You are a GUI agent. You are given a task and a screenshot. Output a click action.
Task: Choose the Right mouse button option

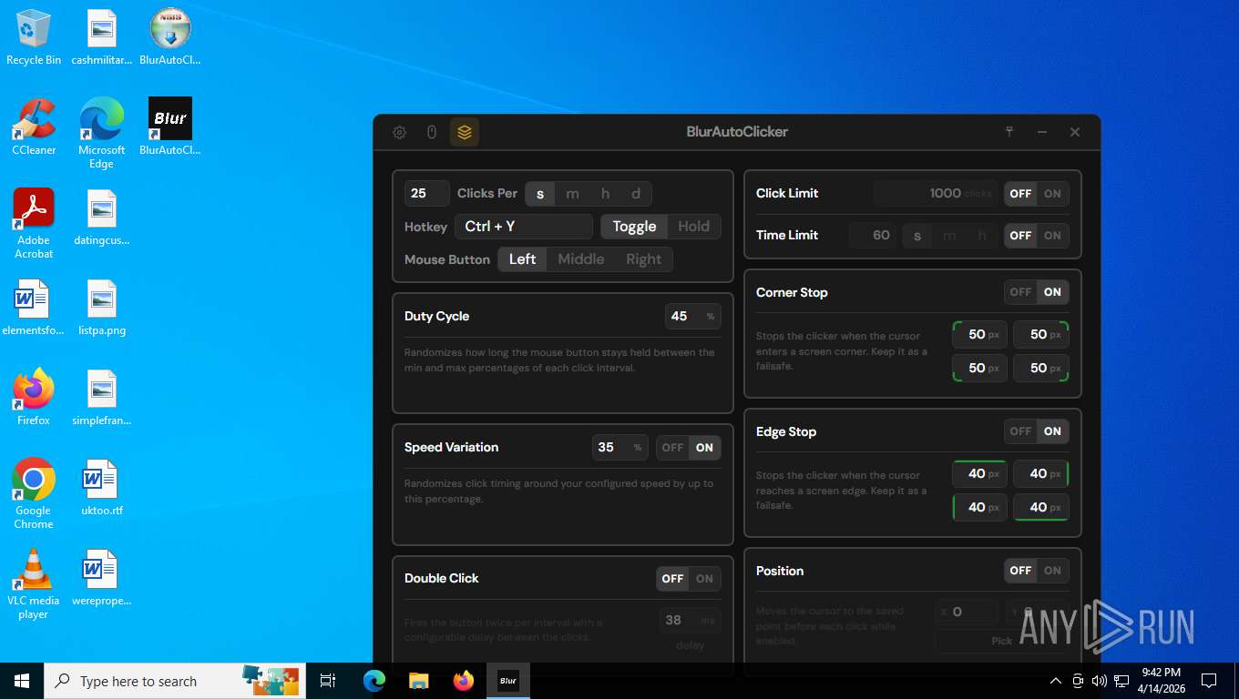tap(643, 259)
